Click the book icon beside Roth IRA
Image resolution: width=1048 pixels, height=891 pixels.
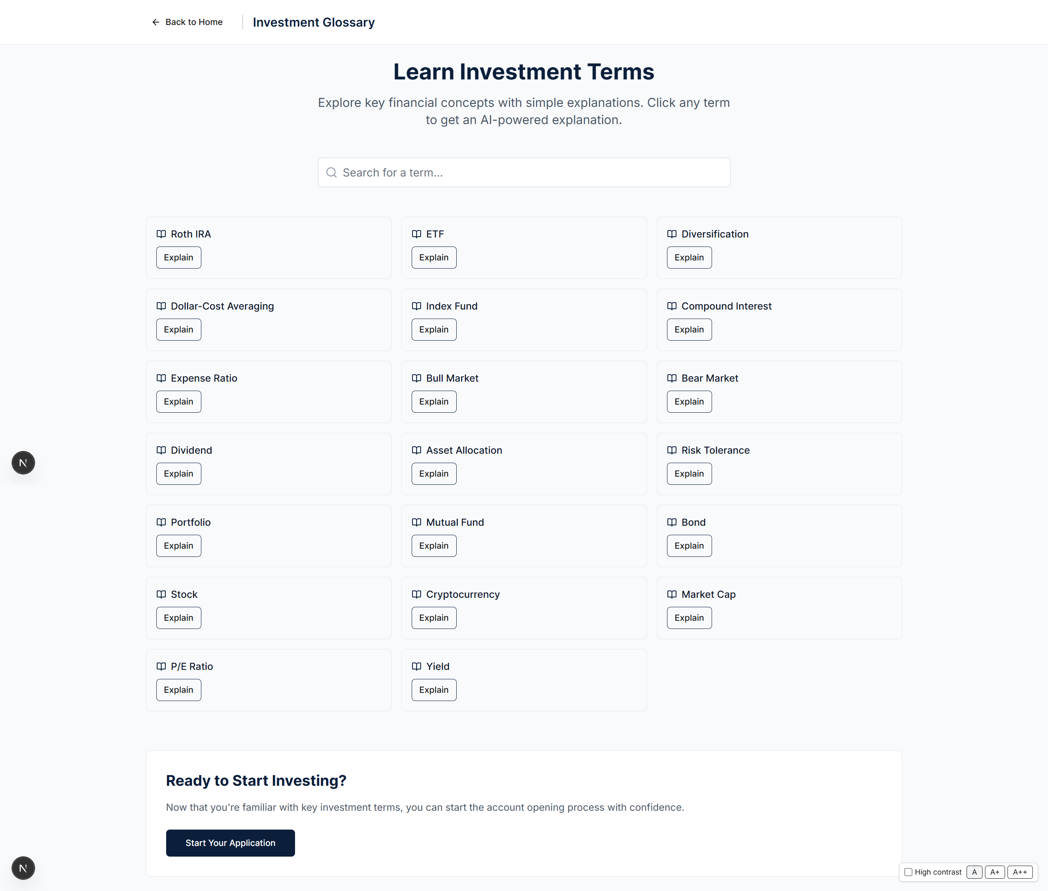point(161,234)
